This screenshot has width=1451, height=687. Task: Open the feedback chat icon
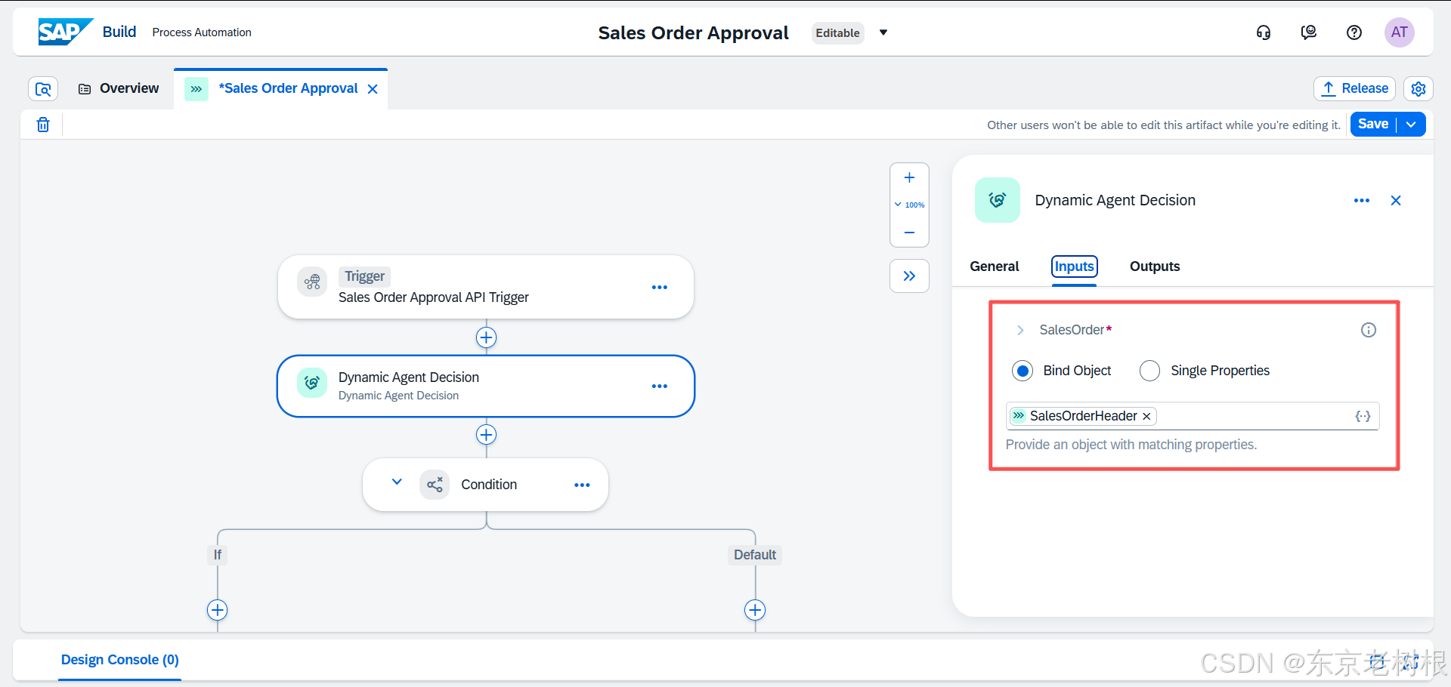point(1309,32)
